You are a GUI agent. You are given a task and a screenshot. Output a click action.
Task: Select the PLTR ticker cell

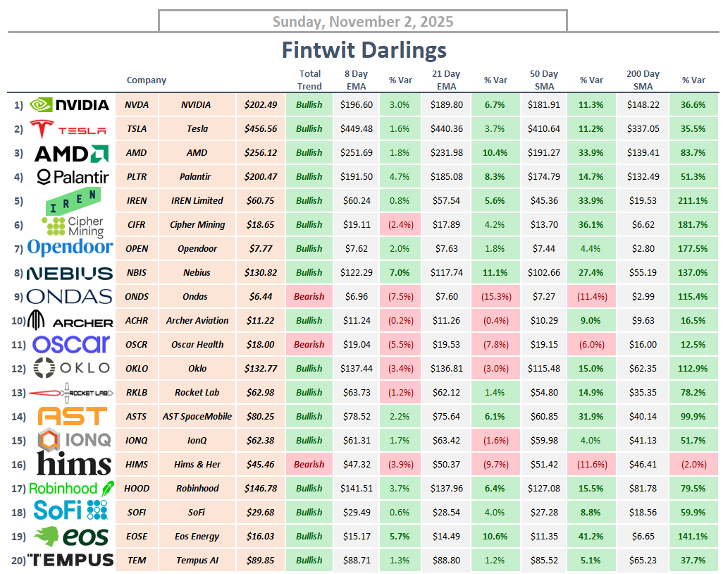(137, 177)
